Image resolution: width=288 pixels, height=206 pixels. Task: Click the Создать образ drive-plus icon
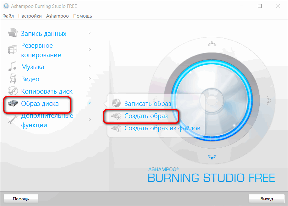(116, 116)
